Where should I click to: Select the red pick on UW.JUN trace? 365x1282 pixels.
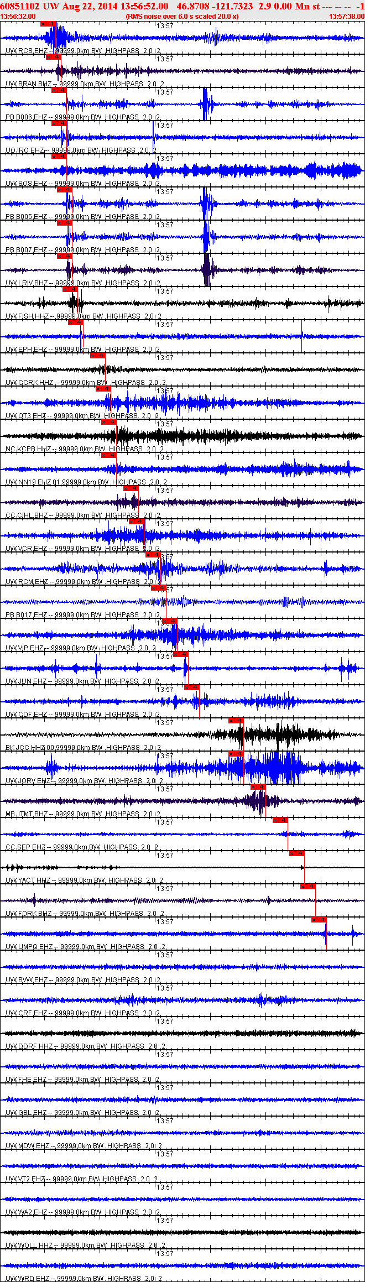(x=181, y=654)
